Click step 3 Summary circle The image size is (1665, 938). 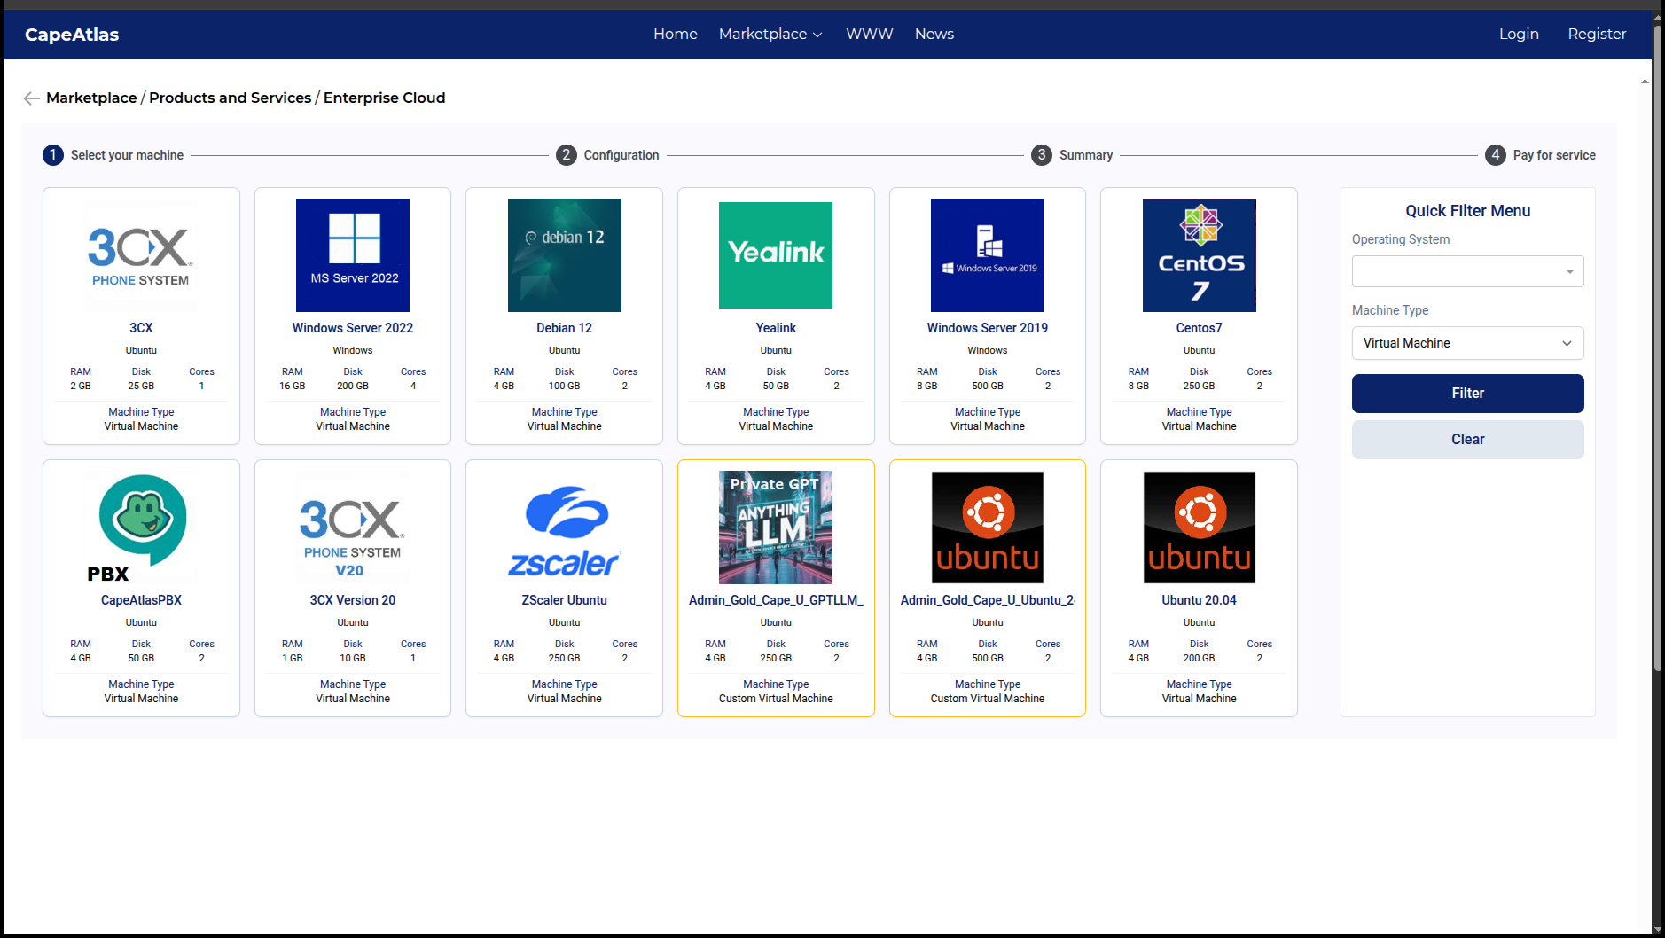[x=1042, y=155]
